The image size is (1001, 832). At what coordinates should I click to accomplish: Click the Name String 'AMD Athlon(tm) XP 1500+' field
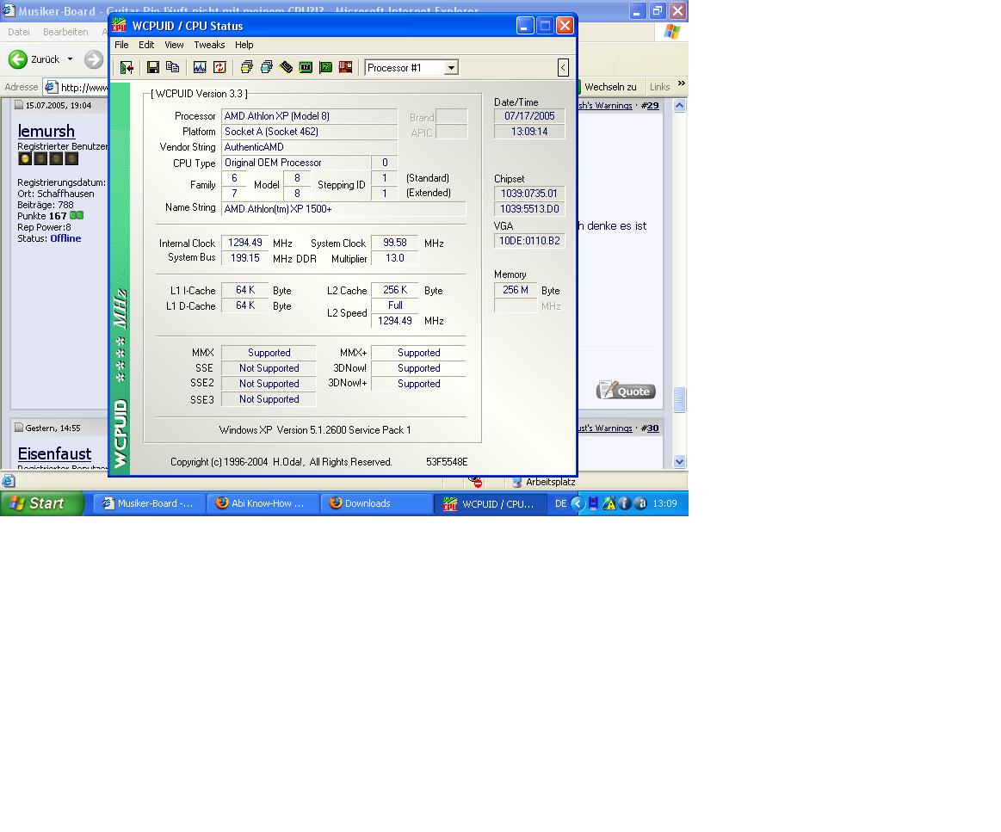pos(343,209)
